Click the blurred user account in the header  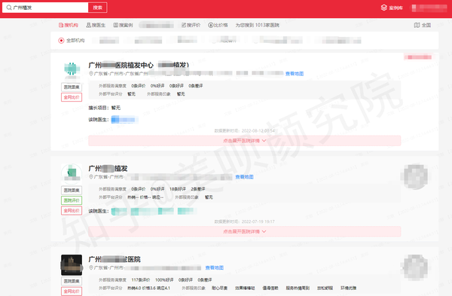(429, 8)
